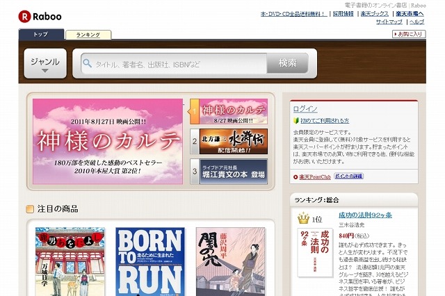
Task: Click the green beginner mark icon
Action: point(296,120)
